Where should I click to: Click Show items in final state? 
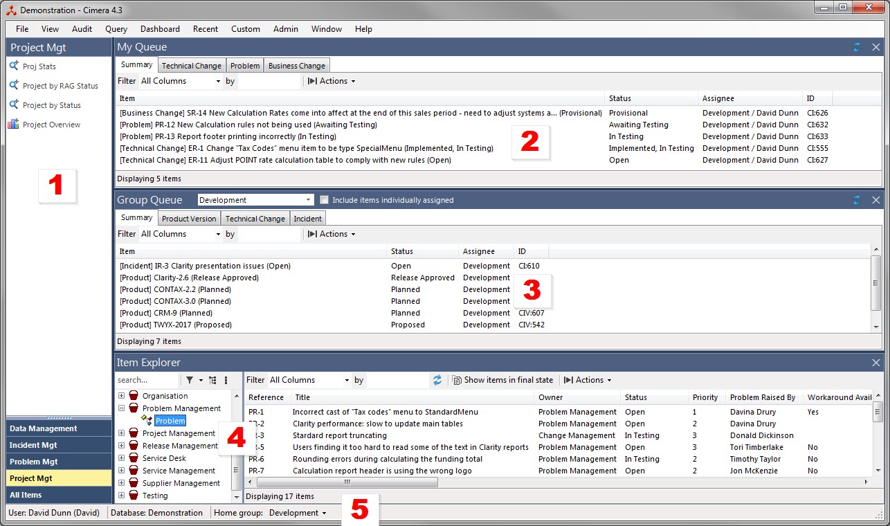[503, 380]
